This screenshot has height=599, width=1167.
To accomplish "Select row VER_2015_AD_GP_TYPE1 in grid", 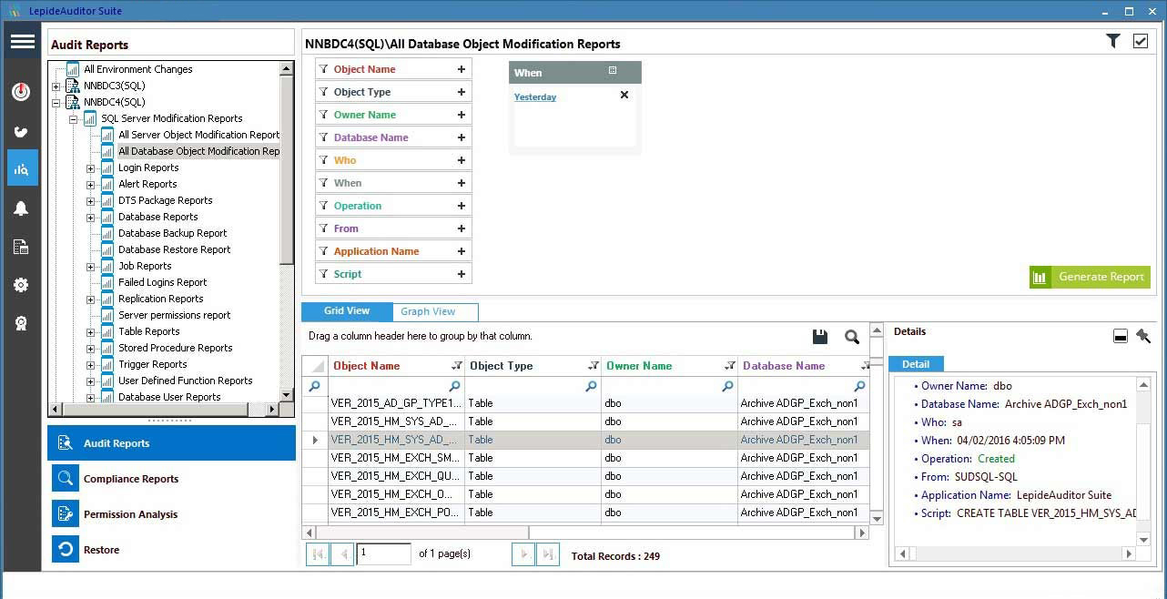I will click(585, 403).
